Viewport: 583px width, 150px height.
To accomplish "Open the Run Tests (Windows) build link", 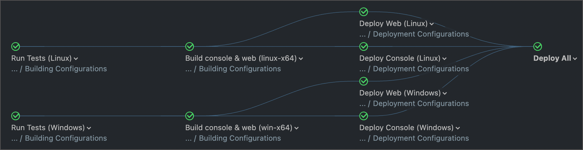I will (48, 128).
